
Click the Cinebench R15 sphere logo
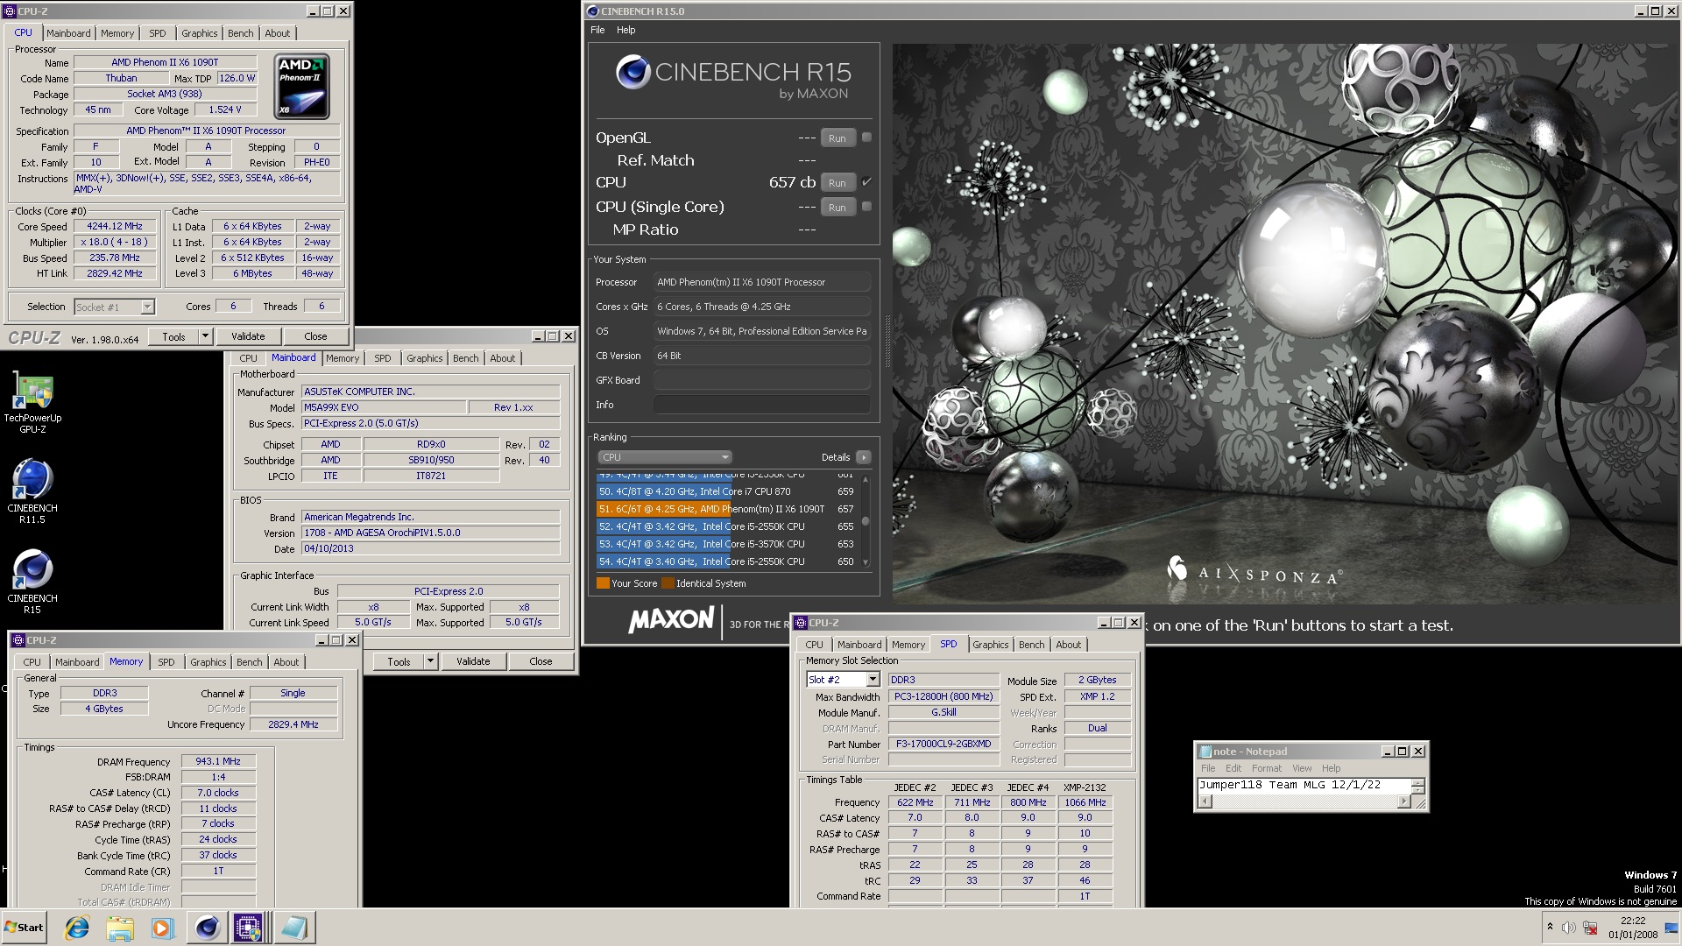click(633, 73)
